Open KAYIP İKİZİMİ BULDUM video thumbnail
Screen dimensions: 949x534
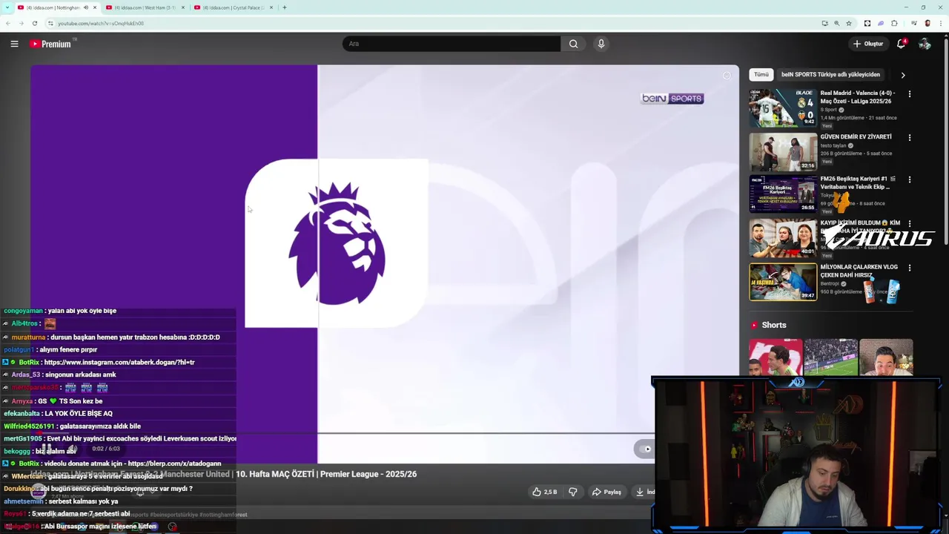[783, 237]
